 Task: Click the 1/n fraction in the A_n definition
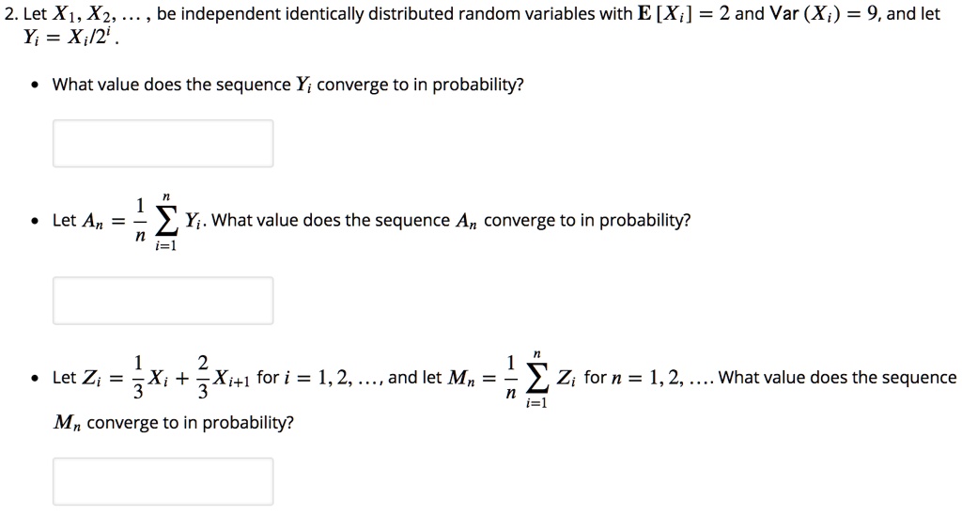tap(141, 219)
